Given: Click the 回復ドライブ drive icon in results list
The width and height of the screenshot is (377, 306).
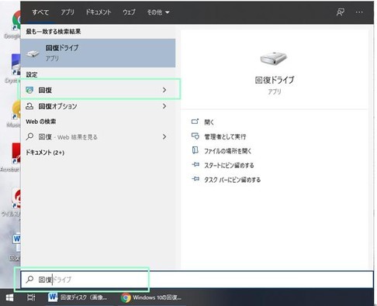Looking at the screenshot, I should point(33,53).
